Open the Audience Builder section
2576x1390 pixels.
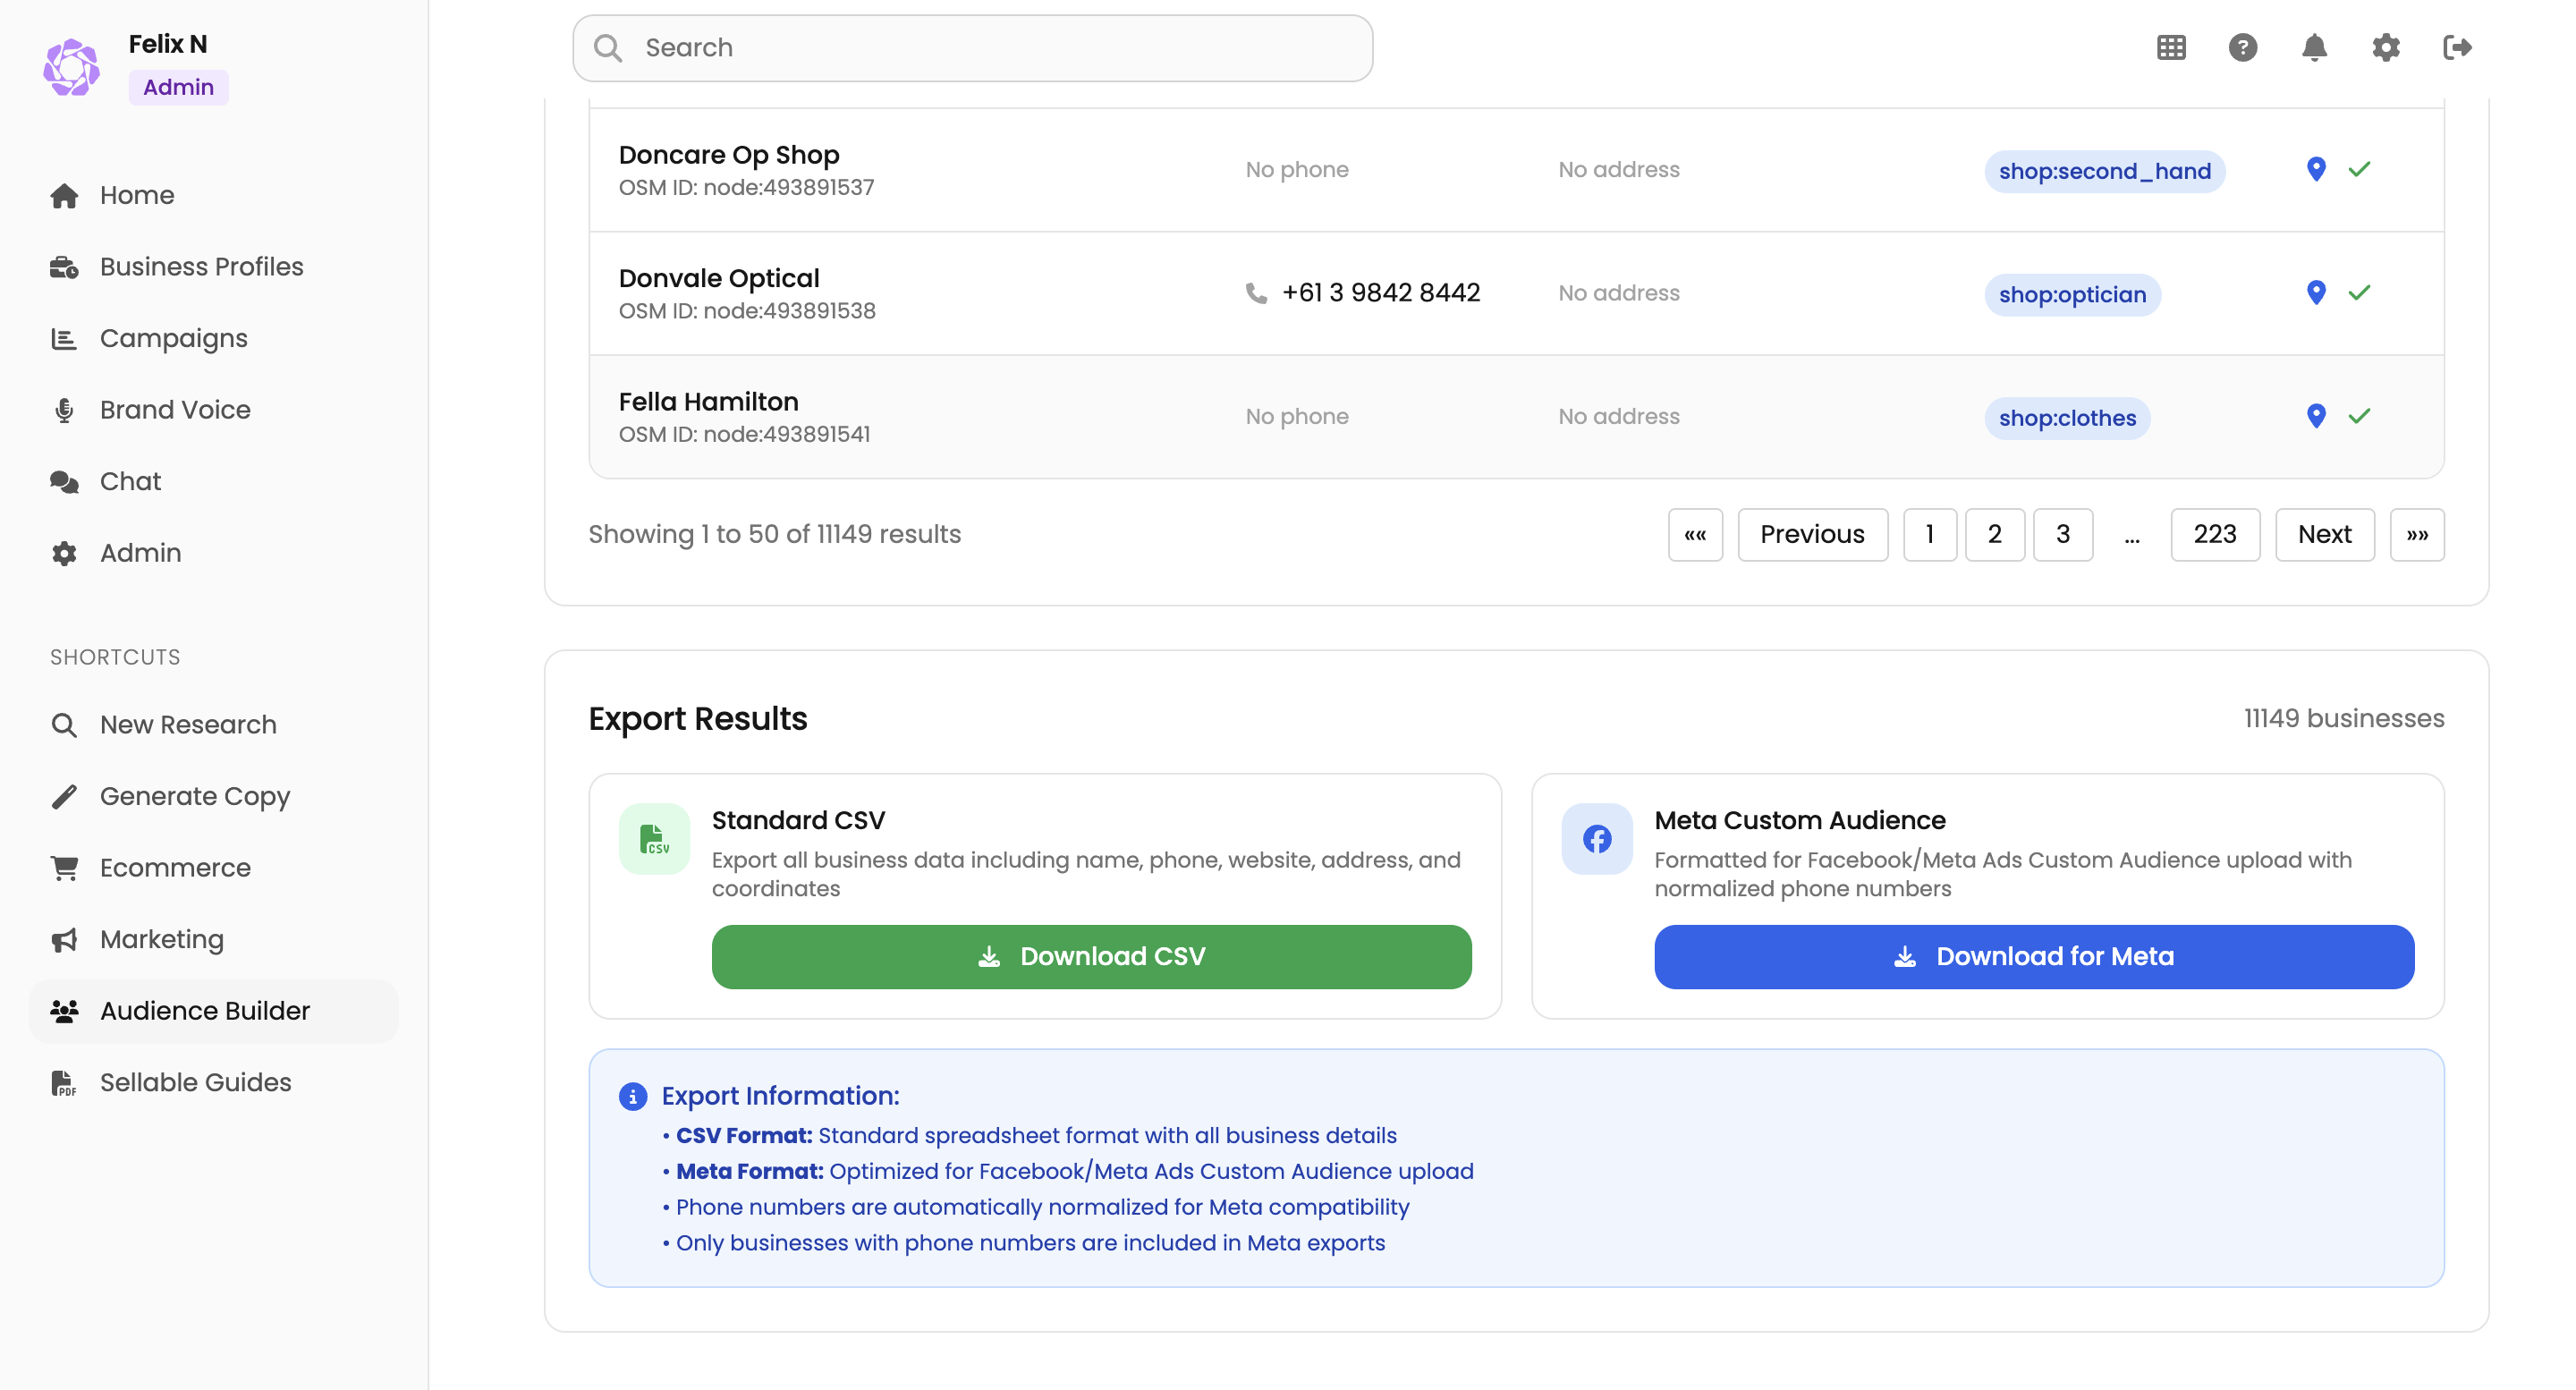pyautogui.click(x=204, y=1010)
